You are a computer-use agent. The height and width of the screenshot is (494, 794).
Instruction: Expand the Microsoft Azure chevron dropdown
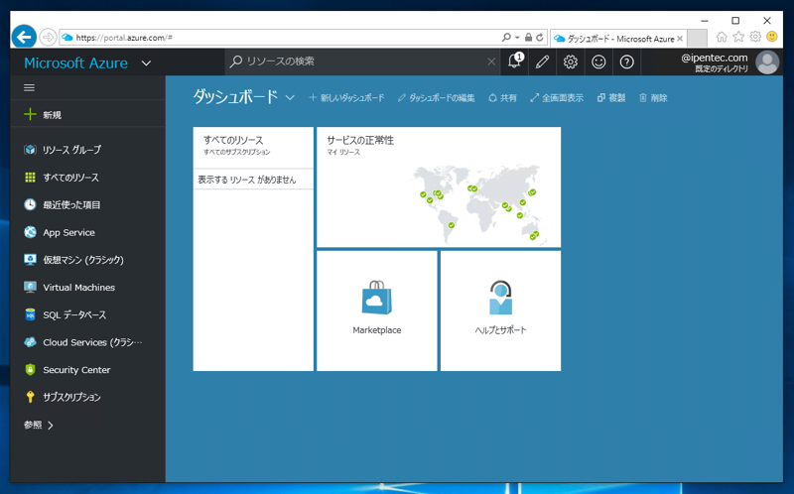146,63
